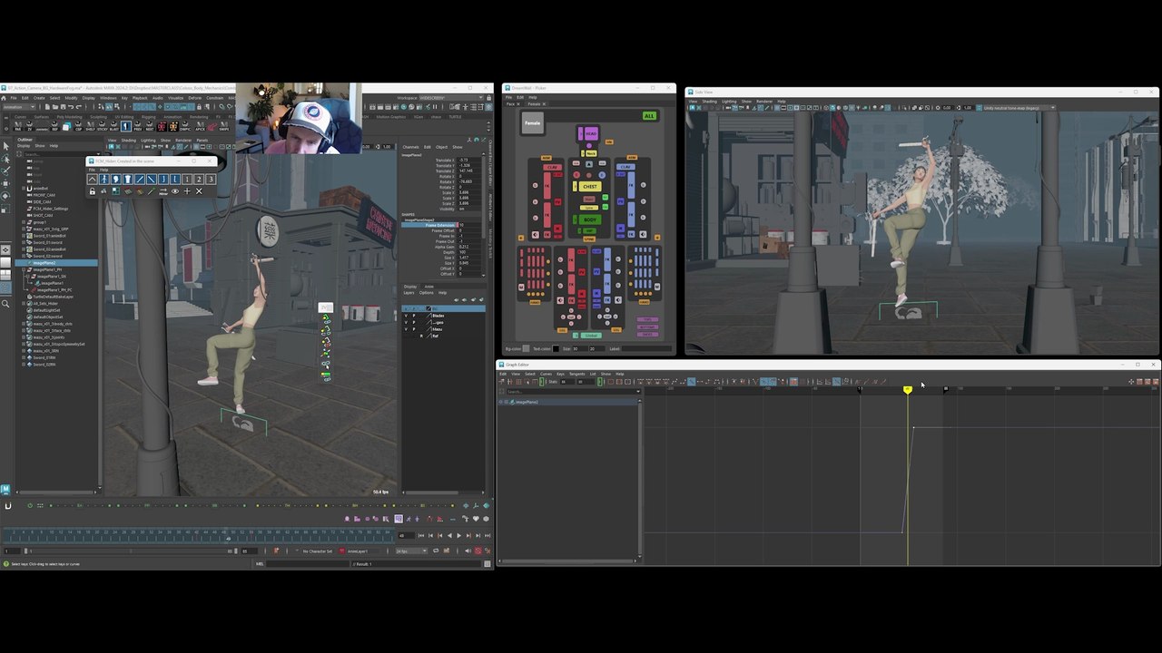Image resolution: width=1162 pixels, height=653 pixels.
Task: Click the NEXT shelf icon
Action: point(150,127)
